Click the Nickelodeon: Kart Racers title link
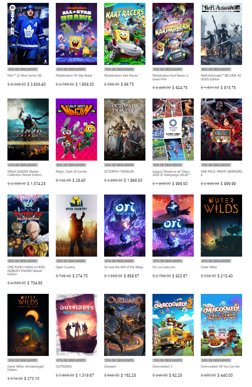The width and height of the screenshot is (252, 387). pos(121,75)
